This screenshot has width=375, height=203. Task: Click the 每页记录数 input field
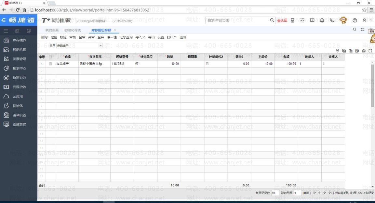click(x=274, y=193)
